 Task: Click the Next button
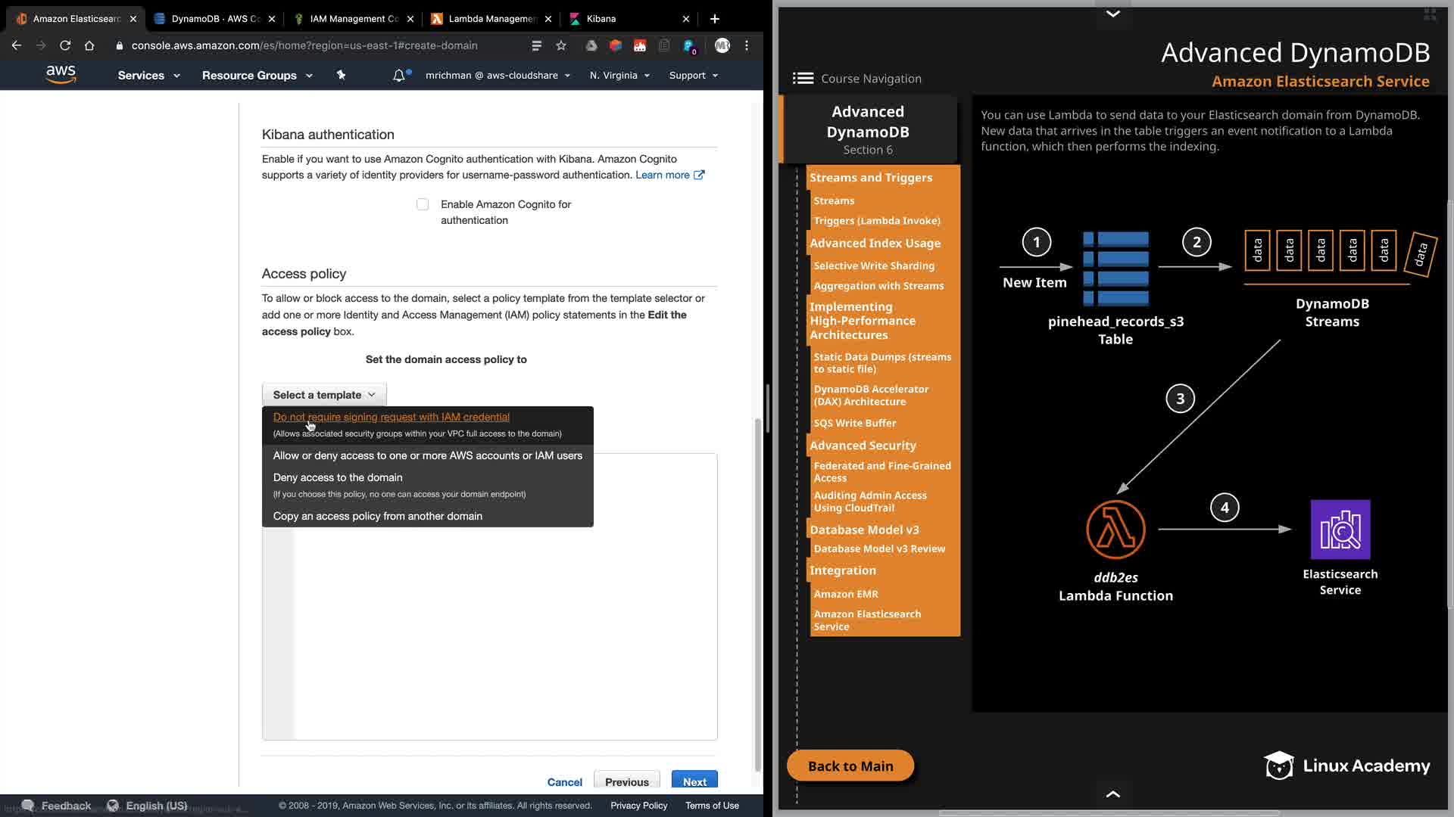click(694, 781)
